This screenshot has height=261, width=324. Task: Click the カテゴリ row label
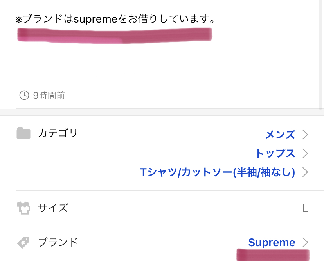(58, 133)
